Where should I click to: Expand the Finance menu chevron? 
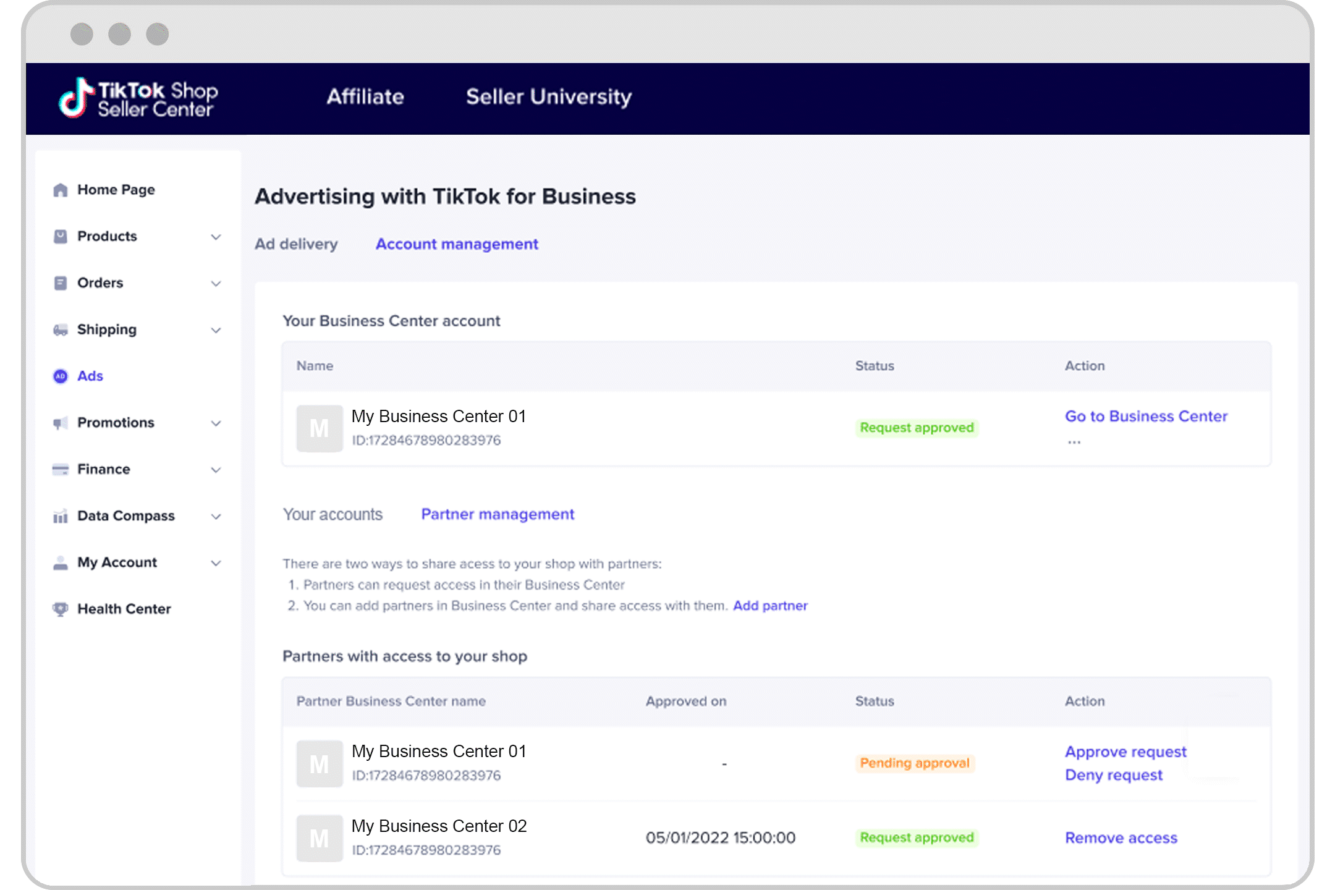click(x=216, y=470)
